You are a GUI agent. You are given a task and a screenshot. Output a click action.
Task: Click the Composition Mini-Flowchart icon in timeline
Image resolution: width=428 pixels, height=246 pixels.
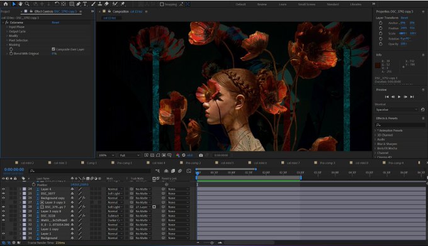tap(157, 171)
